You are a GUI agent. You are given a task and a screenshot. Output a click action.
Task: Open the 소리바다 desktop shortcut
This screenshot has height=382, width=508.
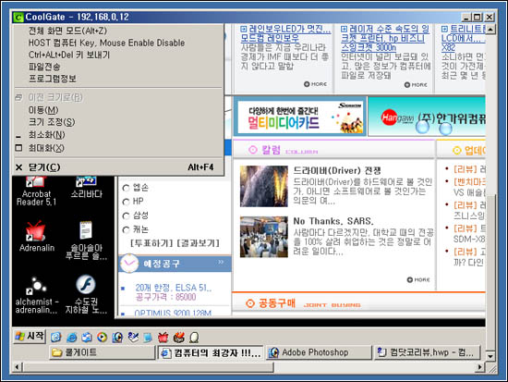(86, 188)
